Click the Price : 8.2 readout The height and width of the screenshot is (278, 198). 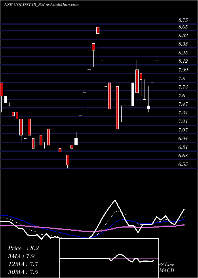(23, 248)
